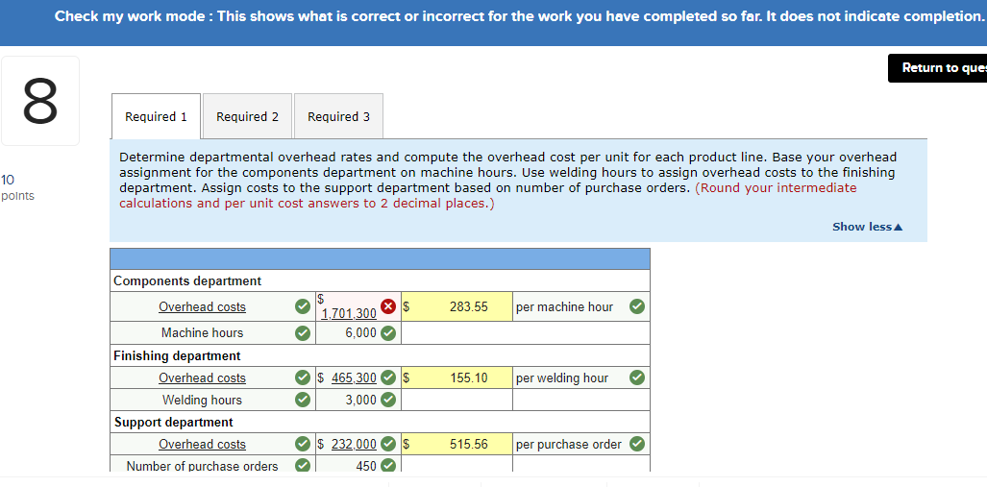Open the Required 1 tab
The image size is (987, 487).
coord(156,116)
